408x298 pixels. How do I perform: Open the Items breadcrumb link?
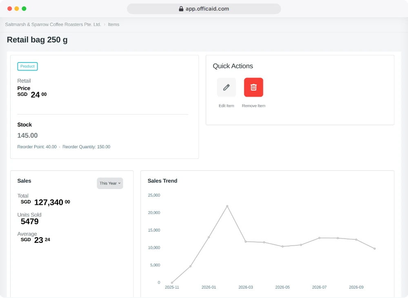(113, 24)
